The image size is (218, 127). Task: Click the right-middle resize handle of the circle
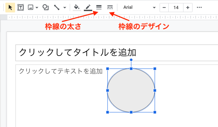click(155, 90)
